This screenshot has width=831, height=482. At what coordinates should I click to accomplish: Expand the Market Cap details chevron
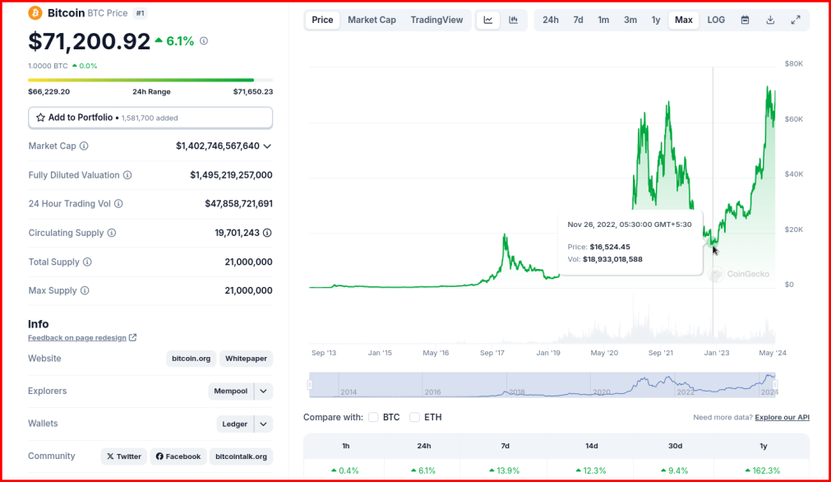point(267,146)
